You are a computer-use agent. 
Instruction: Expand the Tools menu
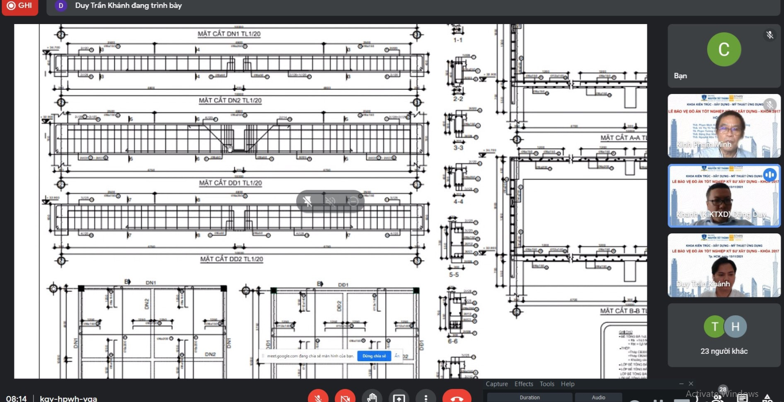(547, 384)
